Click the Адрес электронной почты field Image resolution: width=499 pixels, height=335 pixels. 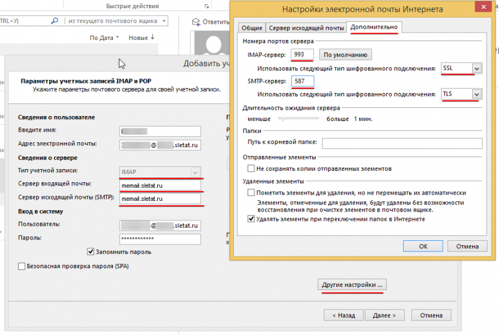[160, 145]
